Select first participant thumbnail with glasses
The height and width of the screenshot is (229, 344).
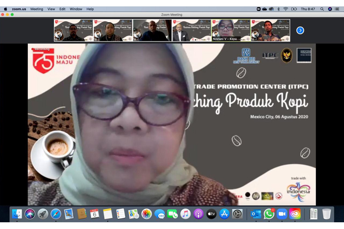tap(74, 30)
